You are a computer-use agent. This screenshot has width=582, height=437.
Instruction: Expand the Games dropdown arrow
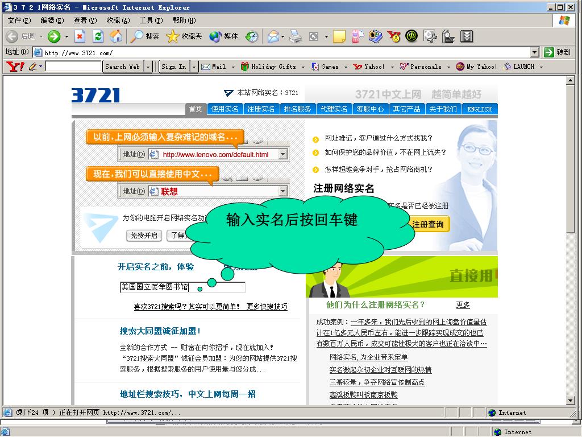346,67
